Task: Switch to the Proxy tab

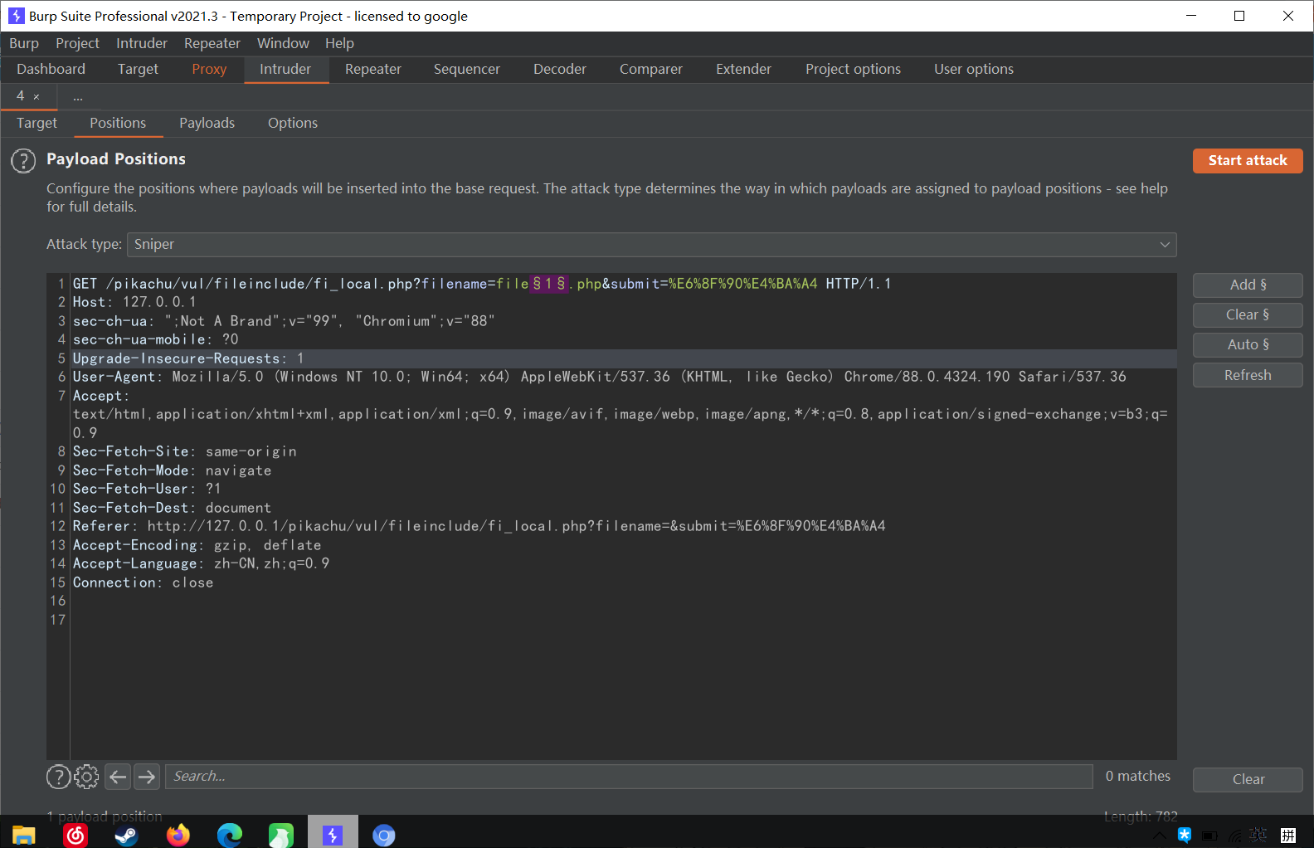Action: [x=209, y=70]
